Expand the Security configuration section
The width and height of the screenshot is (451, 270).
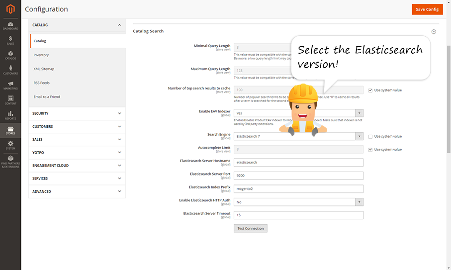coord(77,113)
